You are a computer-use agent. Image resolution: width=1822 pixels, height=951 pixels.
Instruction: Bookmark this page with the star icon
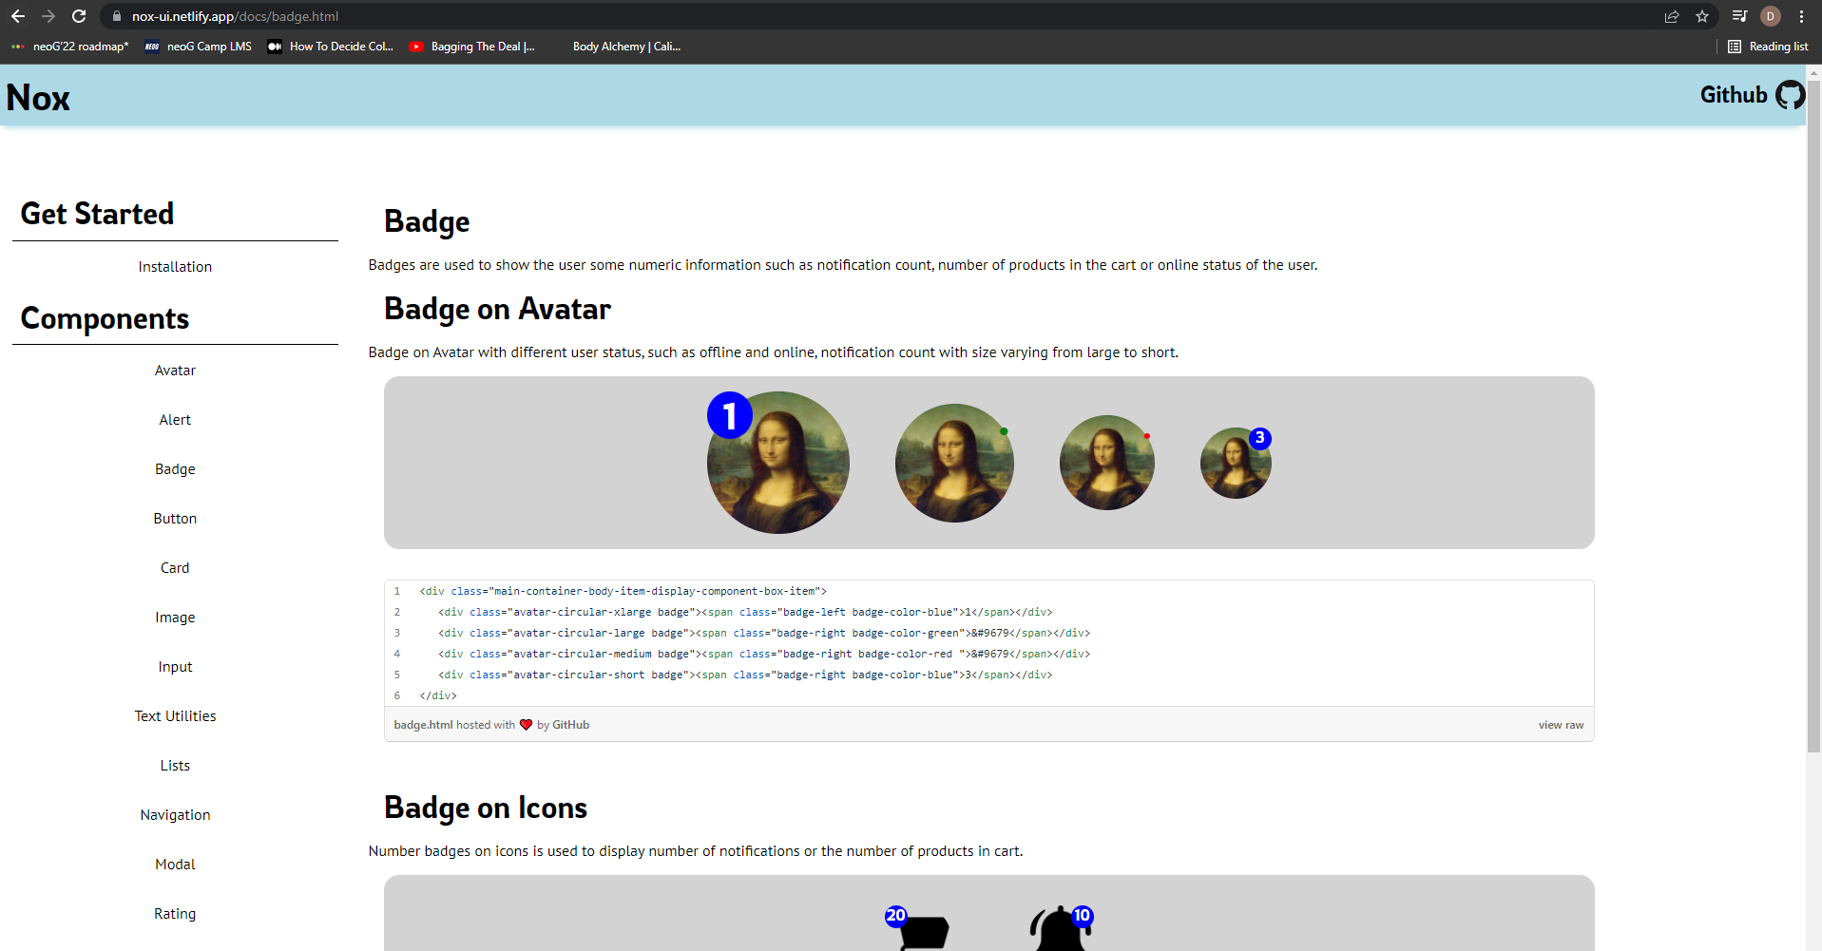1702,16
